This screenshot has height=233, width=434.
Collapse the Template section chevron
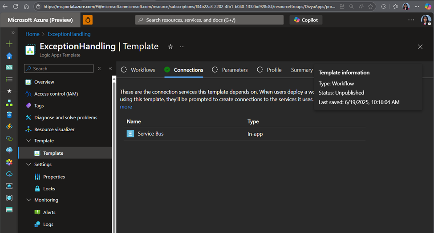(x=28, y=141)
